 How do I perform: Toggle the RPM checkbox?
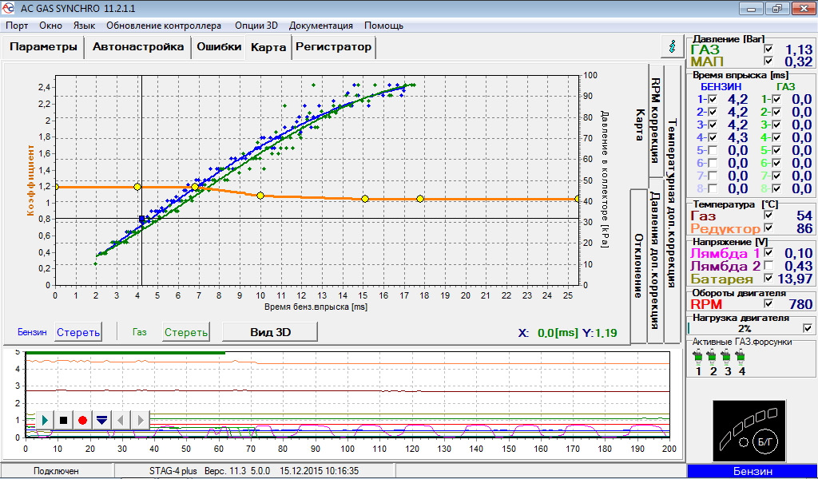click(768, 303)
